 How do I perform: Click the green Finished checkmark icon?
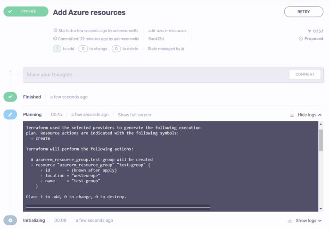pyautogui.click(x=10, y=97)
